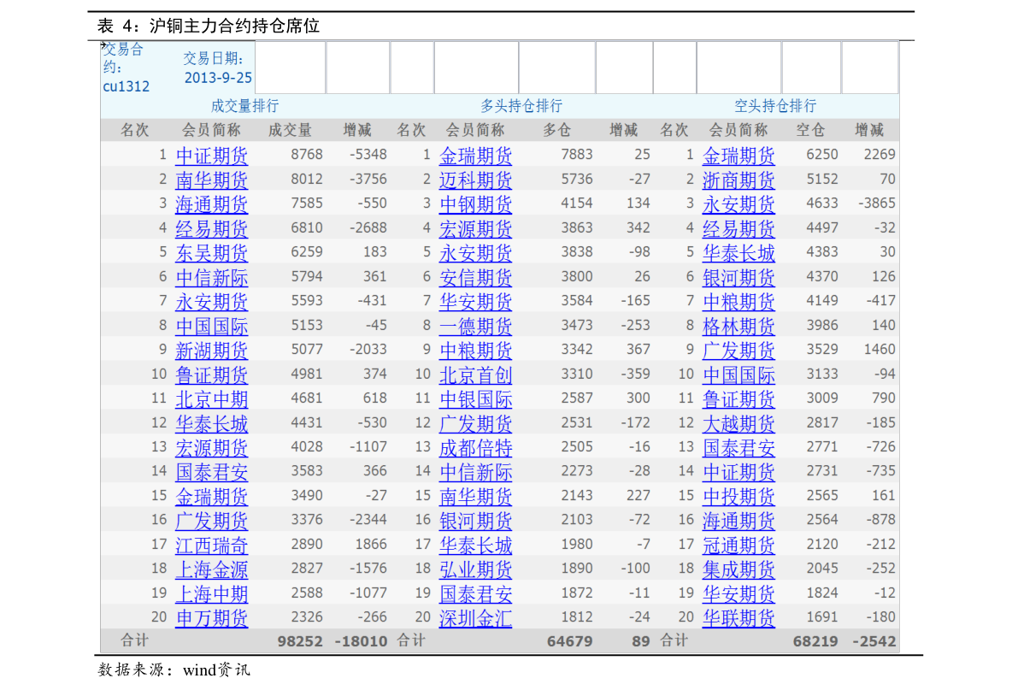
Task: Click the 东吴期货 link in volume ranking
Action: (x=212, y=253)
